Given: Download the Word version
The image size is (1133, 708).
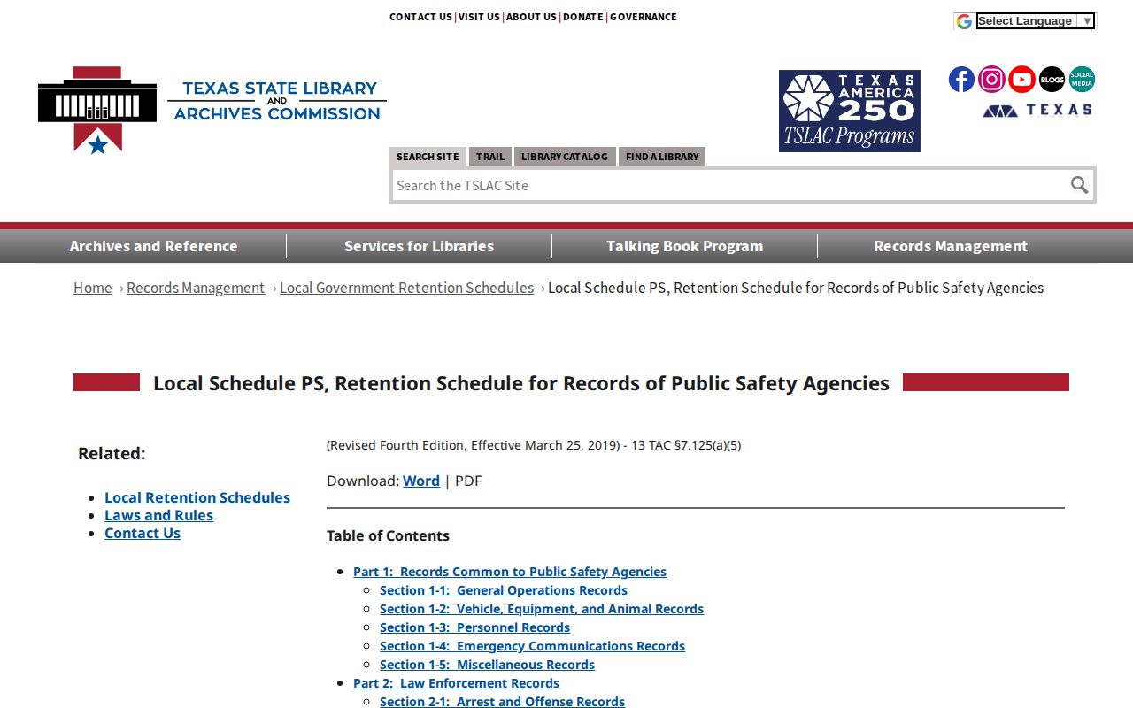Looking at the screenshot, I should 421,481.
